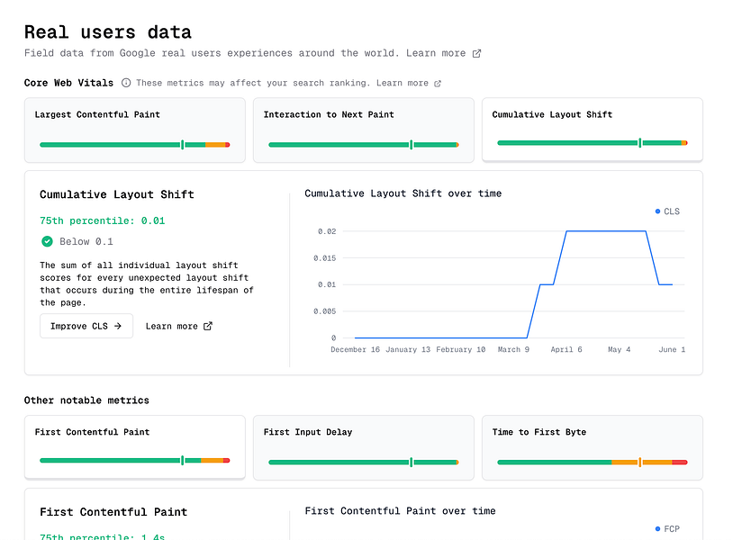
Task: Click the green check icon beside Below 0.1
Action: tap(47, 241)
